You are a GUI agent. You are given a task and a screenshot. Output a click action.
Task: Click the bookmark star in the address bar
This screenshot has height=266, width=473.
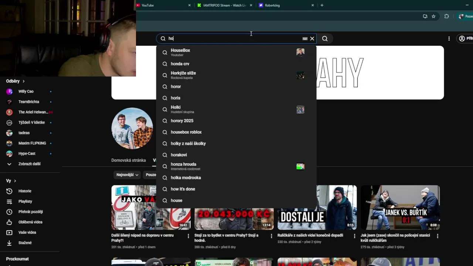(x=433, y=16)
